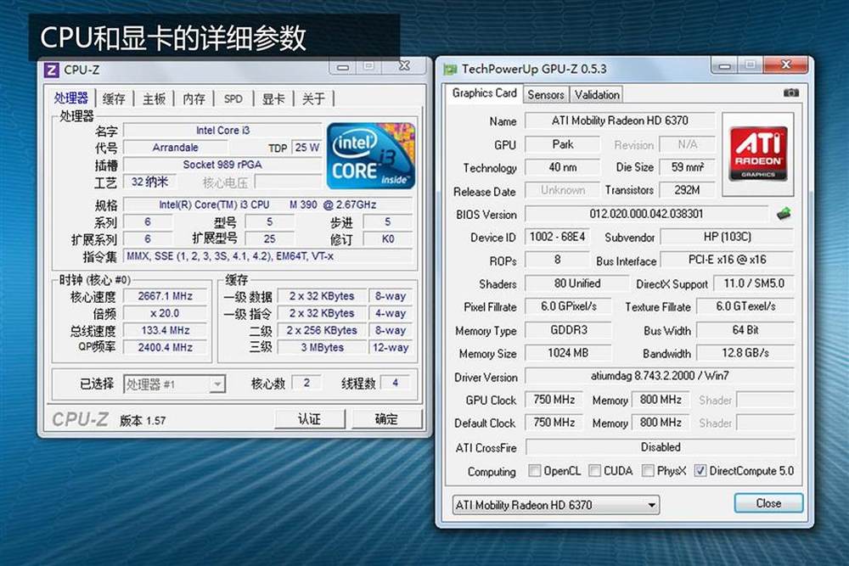
Task: Click the BIOS save chip icon
Action: (x=784, y=214)
